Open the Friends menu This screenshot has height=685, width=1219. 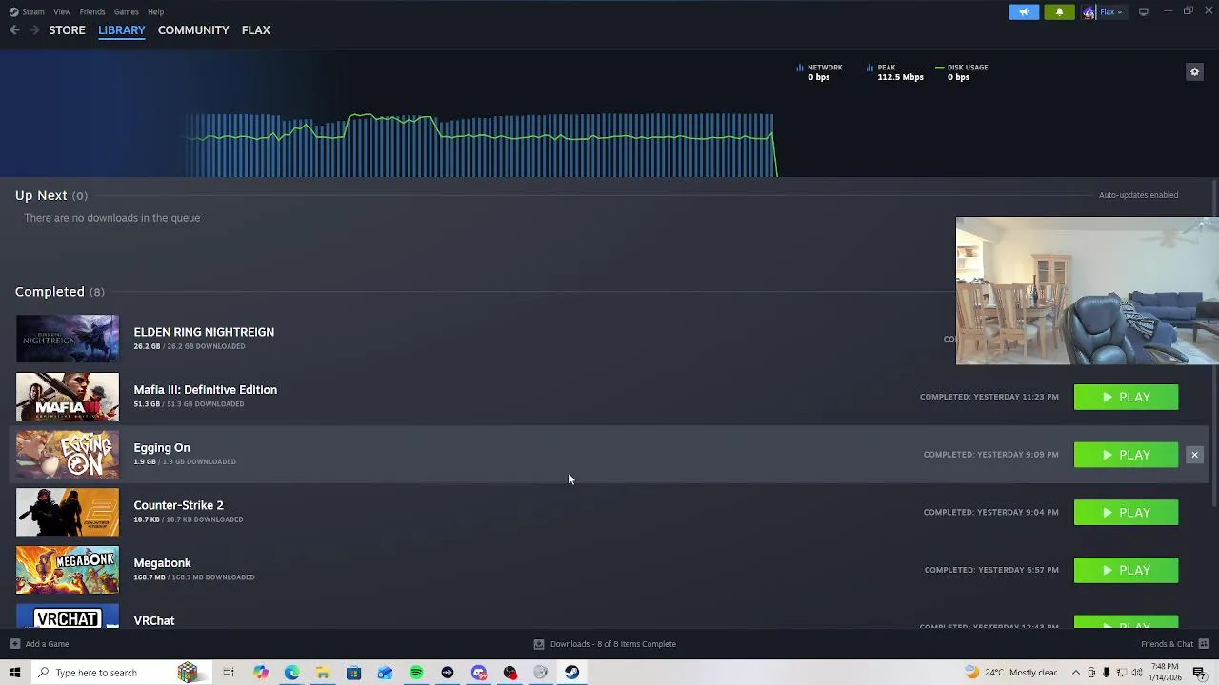coord(92,11)
